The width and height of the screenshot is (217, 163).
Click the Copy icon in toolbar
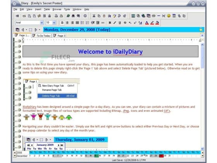tap(99, 16)
